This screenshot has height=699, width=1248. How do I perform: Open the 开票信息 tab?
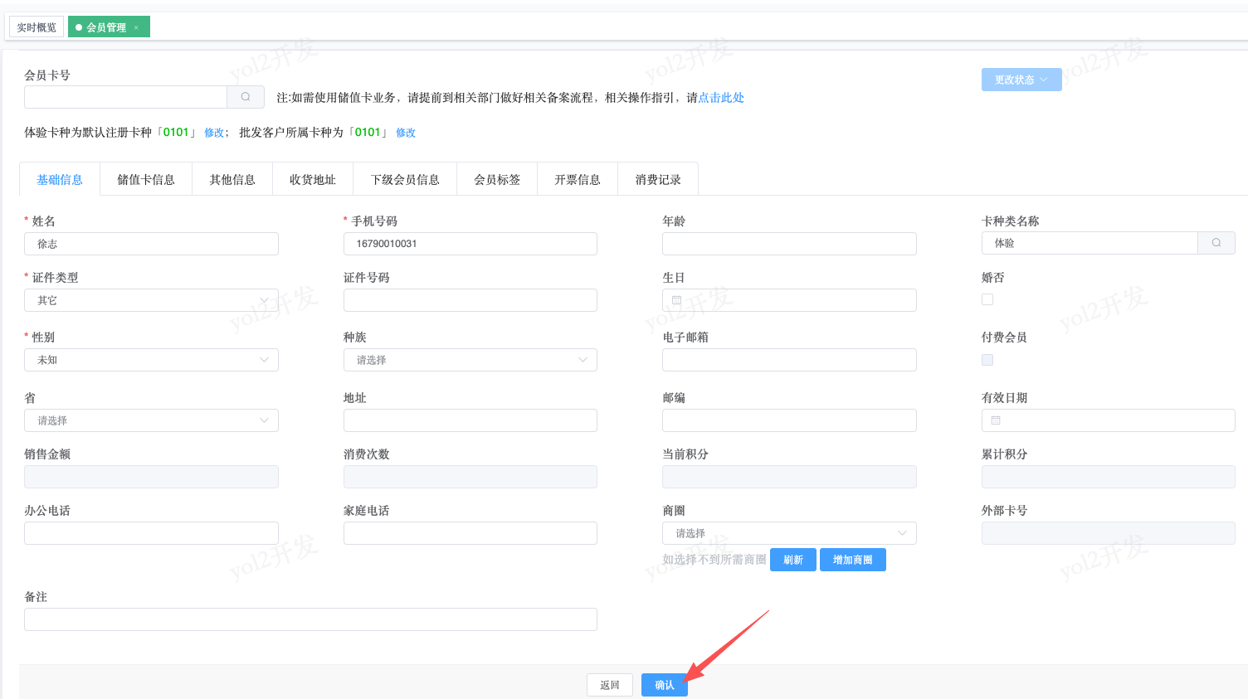(578, 179)
